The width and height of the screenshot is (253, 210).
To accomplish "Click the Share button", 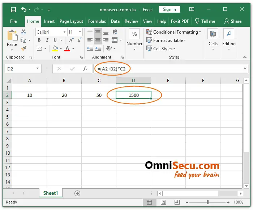I will (233, 21).
